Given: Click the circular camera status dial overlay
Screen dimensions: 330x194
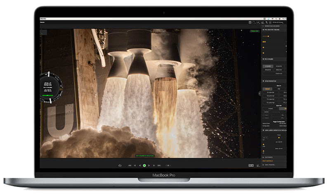Looking at the screenshot, I should (51, 88).
